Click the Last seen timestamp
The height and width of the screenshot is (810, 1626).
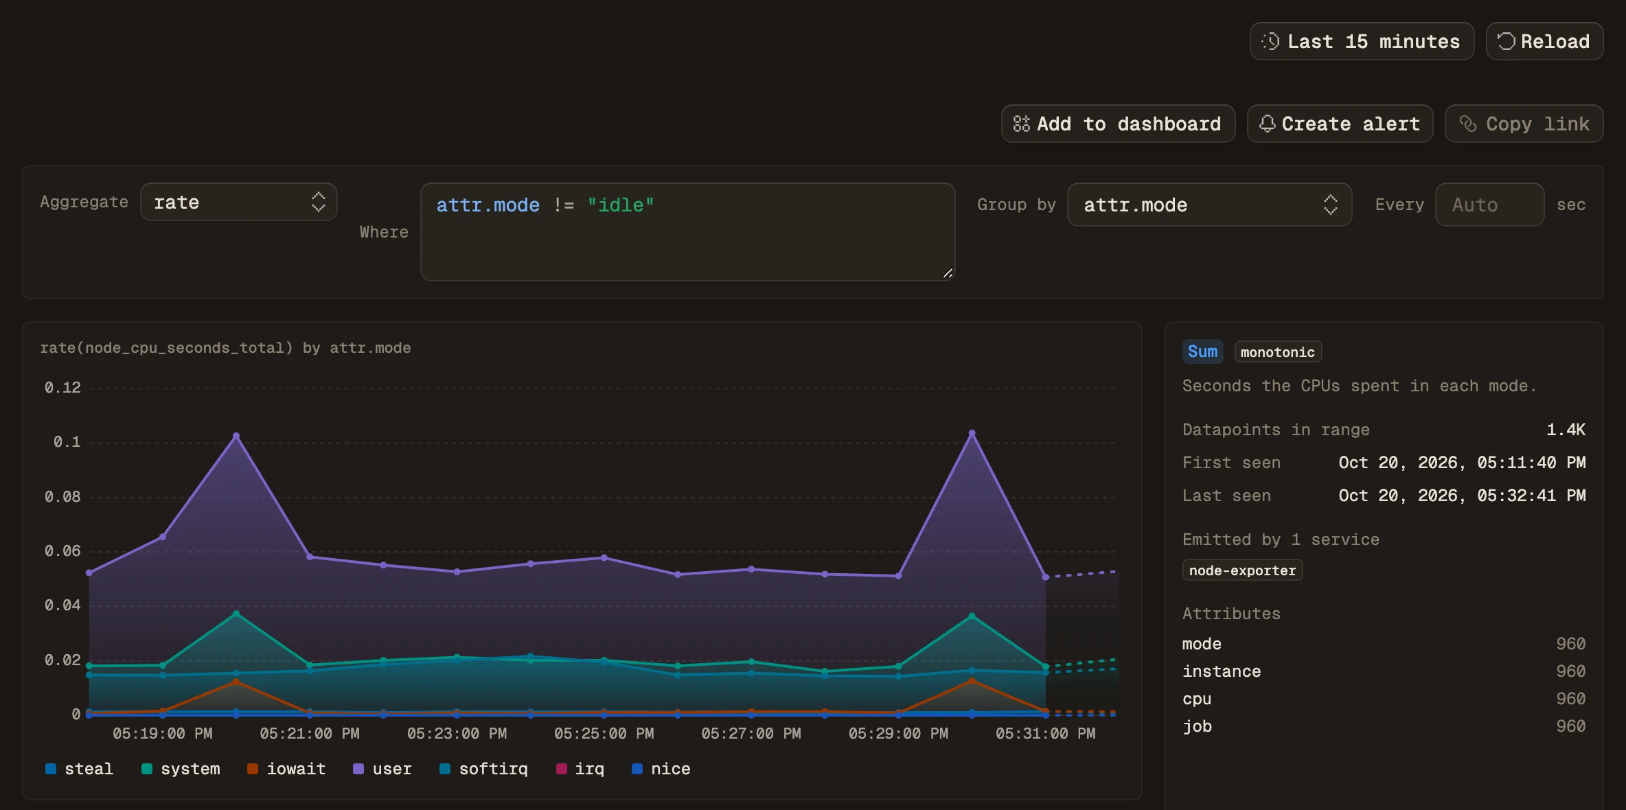[1462, 496]
